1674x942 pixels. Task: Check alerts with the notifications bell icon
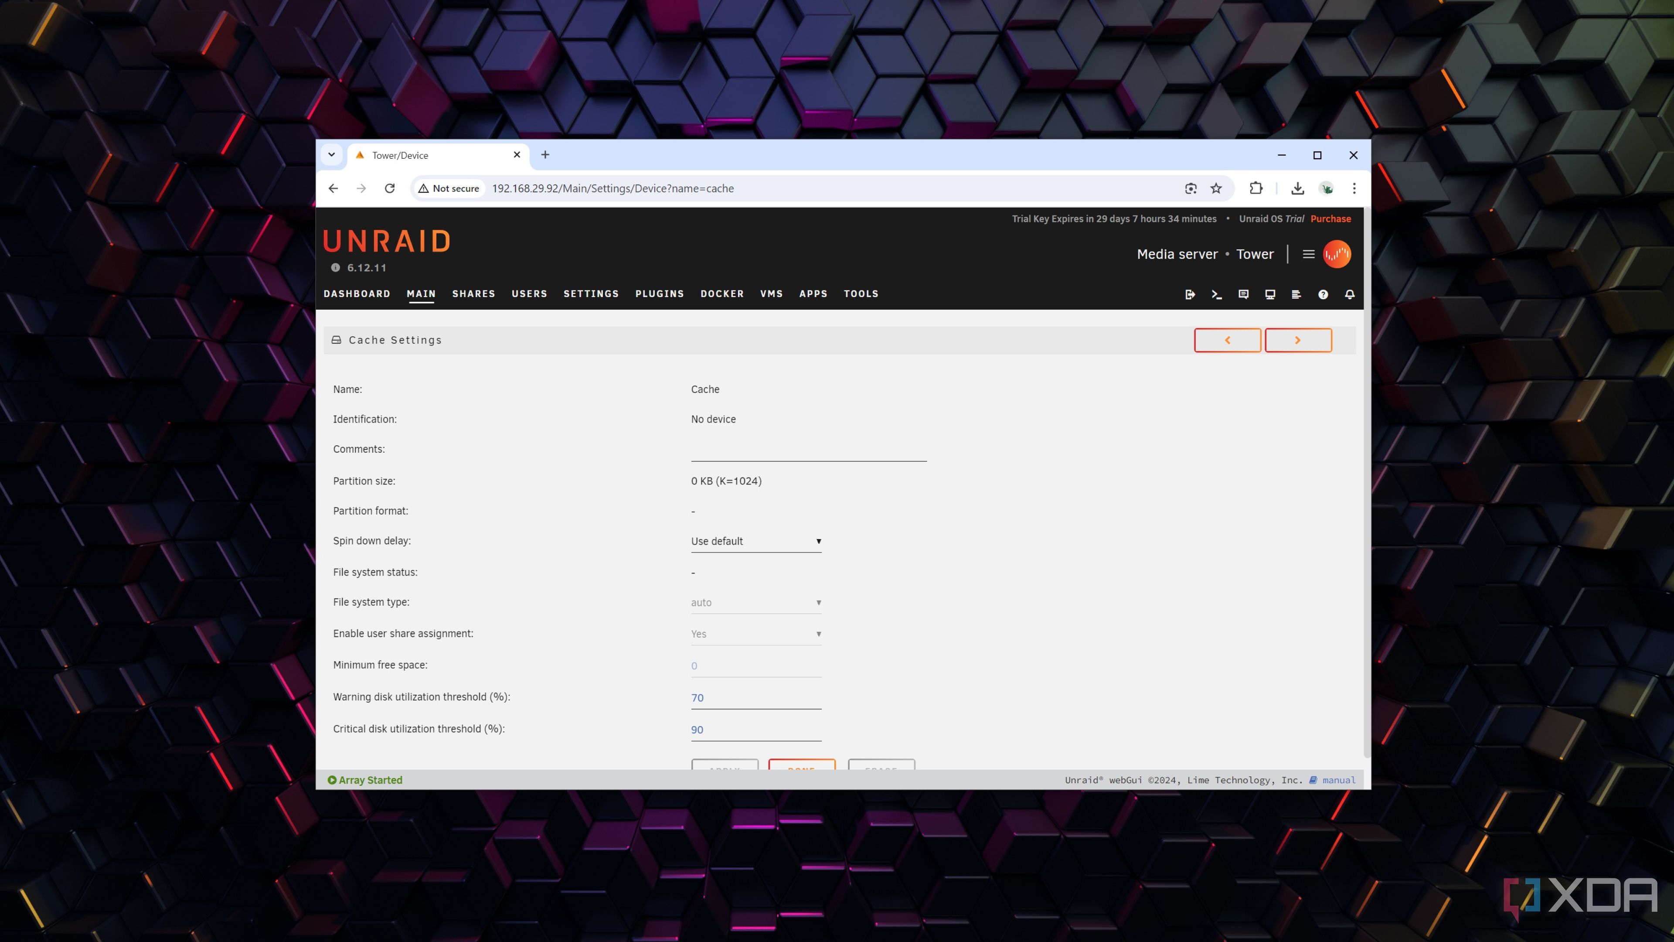(x=1350, y=294)
